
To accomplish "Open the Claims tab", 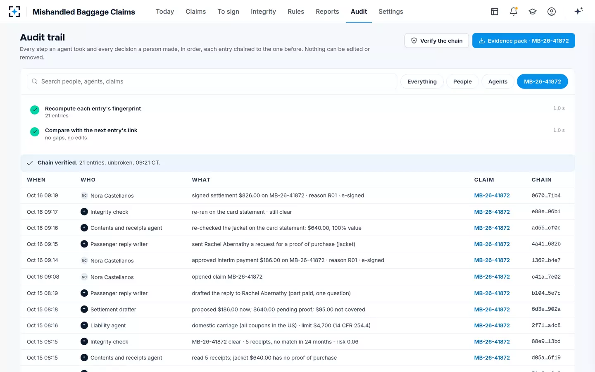I will point(196,12).
